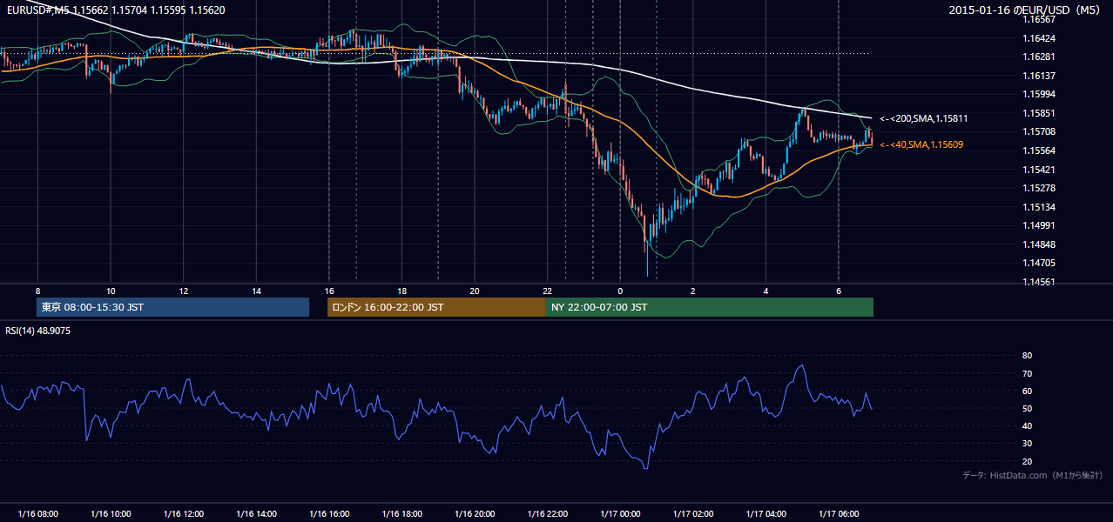Click the '2015-01-16 のEUR/USD (M5)' chart title
Screen dimensions: 1113x522
coord(1026,10)
